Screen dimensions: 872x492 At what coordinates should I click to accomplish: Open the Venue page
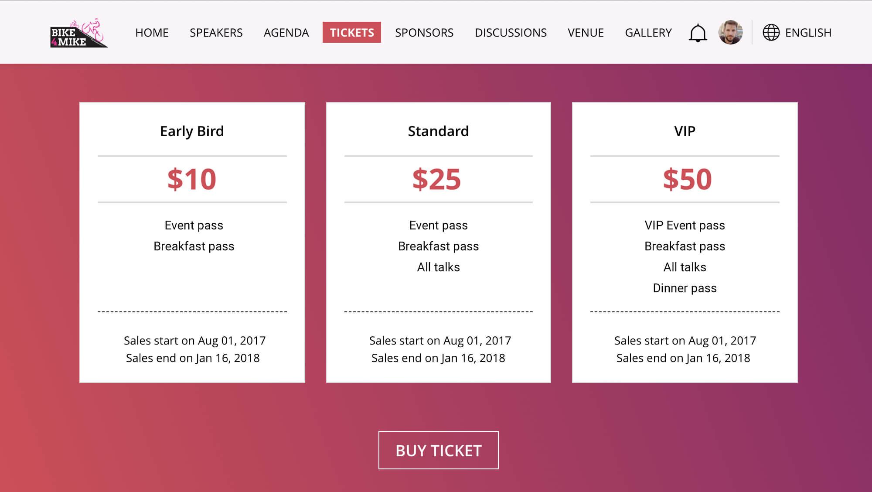pyautogui.click(x=586, y=32)
